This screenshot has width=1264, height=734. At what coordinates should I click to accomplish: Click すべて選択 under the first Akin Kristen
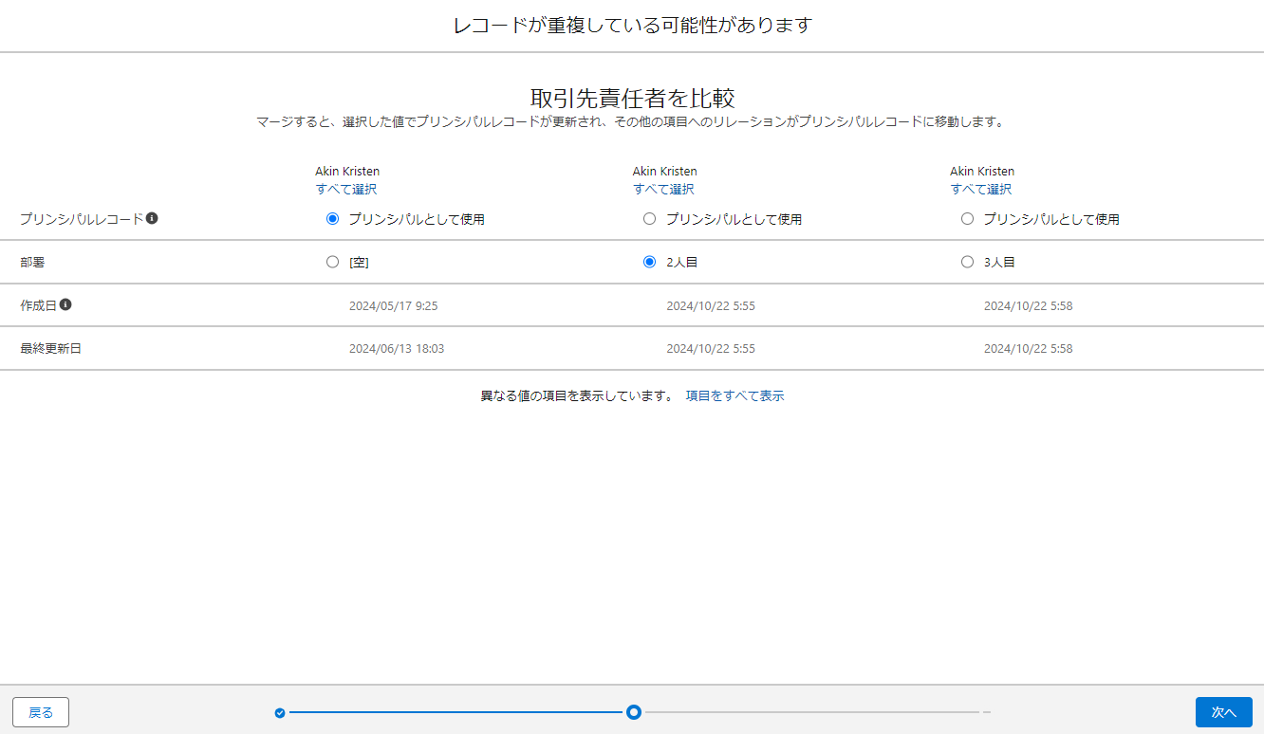coord(346,189)
